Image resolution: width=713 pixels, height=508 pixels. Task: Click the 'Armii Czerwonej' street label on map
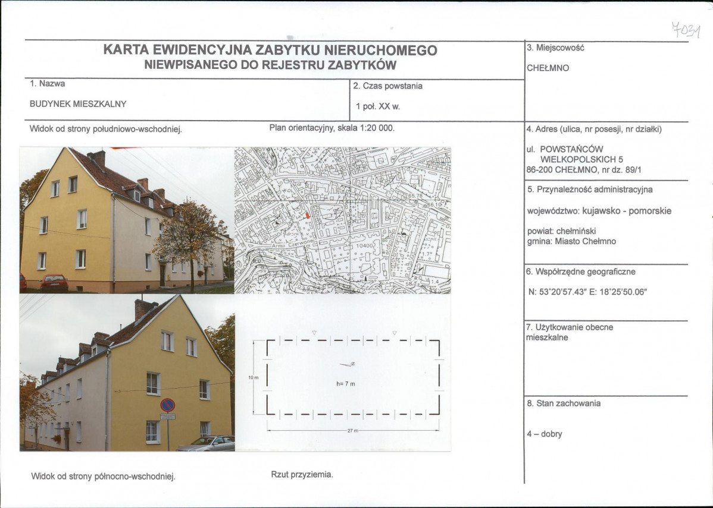(x=293, y=244)
